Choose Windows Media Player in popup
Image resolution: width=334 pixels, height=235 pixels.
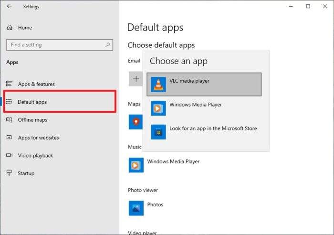tap(204, 108)
